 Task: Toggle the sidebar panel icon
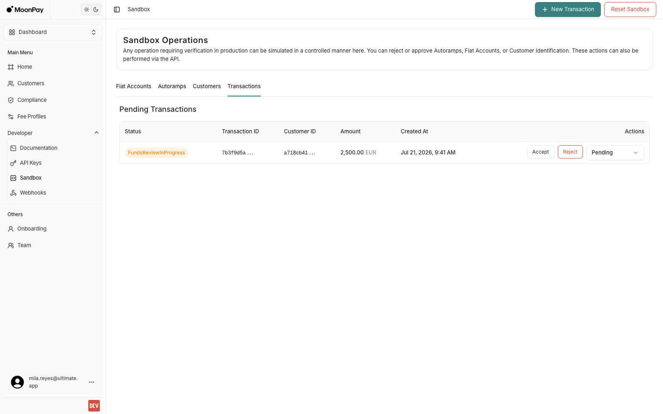(x=117, y=10)
